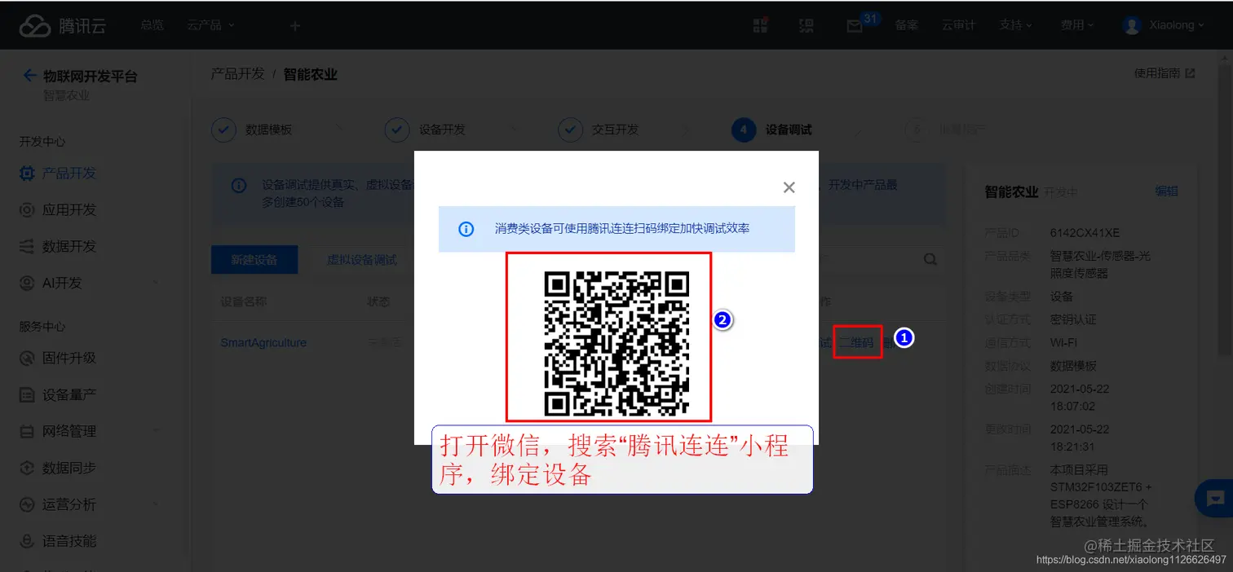1233x572 pixels.
Task: Open the SmartAgriculture device link
Action: [263, 343]
